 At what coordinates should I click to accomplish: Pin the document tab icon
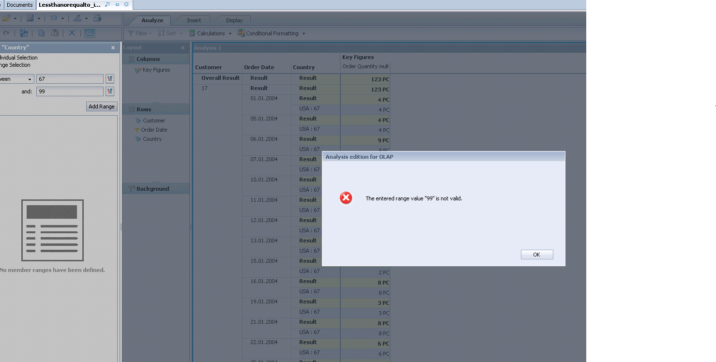click(x=117, y=4)
